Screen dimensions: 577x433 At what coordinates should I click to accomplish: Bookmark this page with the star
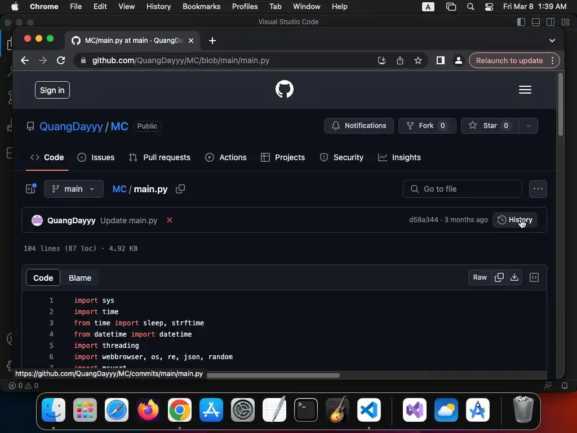click(418, 60)
